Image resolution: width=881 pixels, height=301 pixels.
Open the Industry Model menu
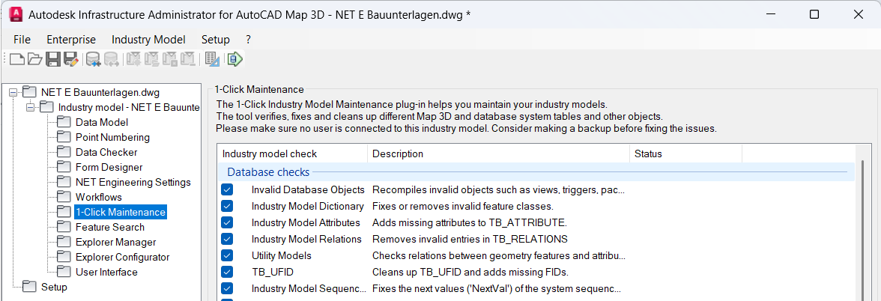(148, 40)
